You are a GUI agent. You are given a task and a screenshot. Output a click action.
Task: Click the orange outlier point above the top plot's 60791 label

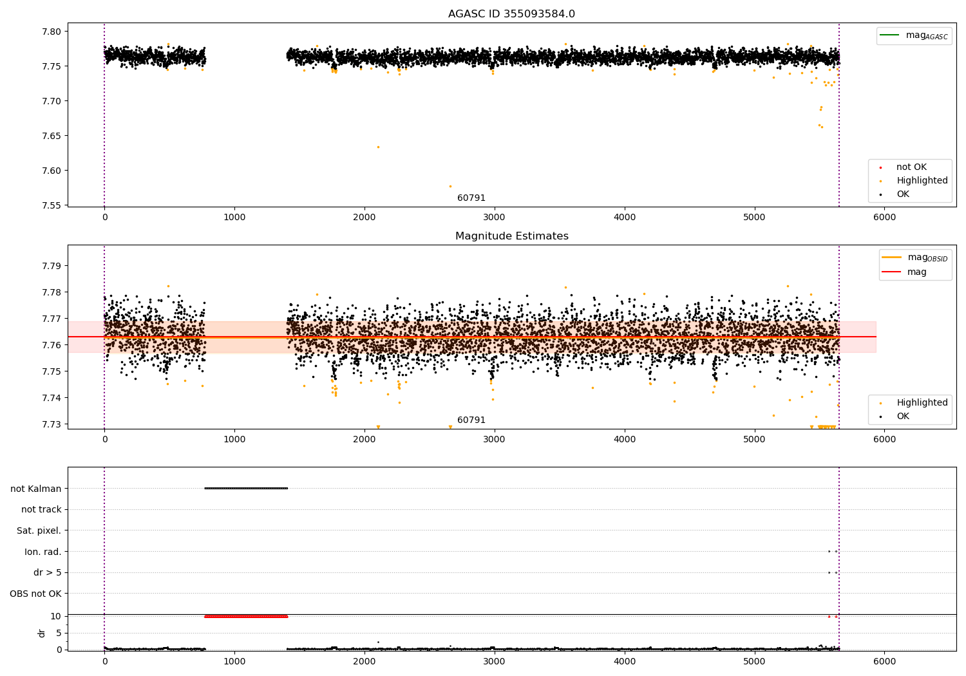point(450,187)
